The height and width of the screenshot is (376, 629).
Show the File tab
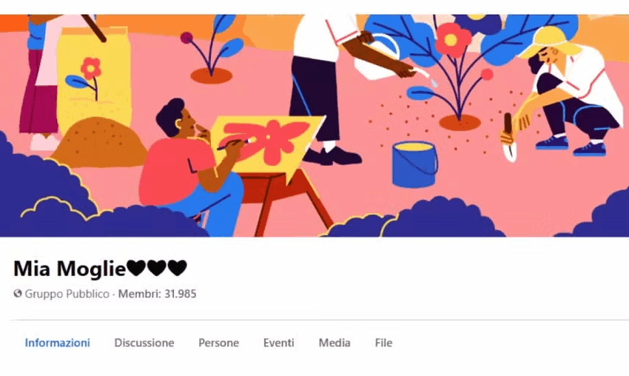tap(383, 343)
